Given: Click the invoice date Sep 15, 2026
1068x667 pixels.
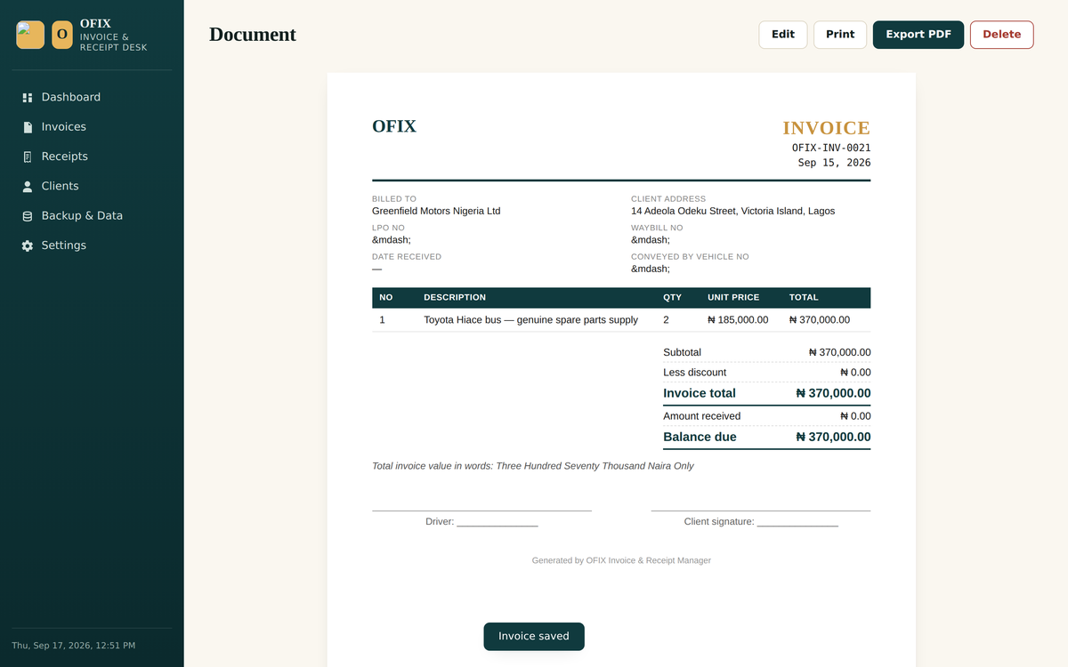Looking at the screenshot, I should pyautogui.click(x=835, y=163).
